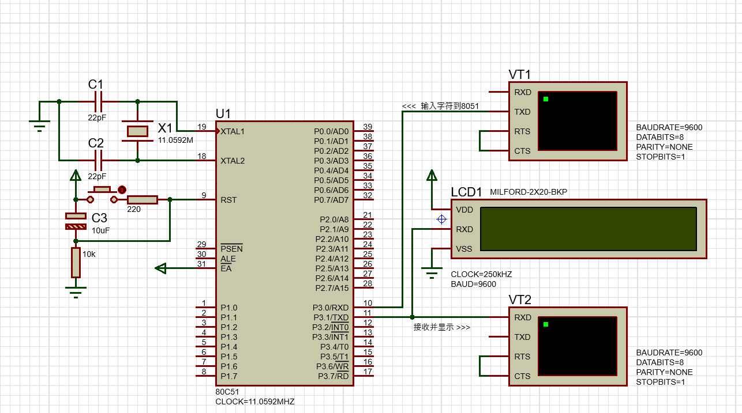Screen dimensions: 742x413
Task: Click LCD1 VSS pin label
Action: (x=464, y=249)
